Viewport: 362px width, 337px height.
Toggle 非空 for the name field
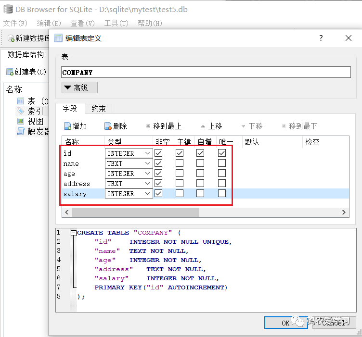pyautogui.click(x=158, y=163)
